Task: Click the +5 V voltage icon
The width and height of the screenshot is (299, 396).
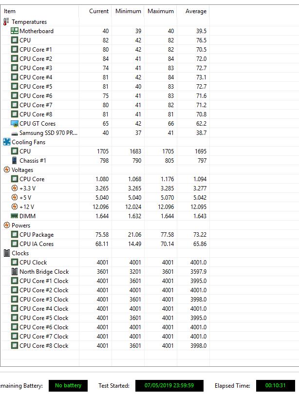Action: point(15,197)
